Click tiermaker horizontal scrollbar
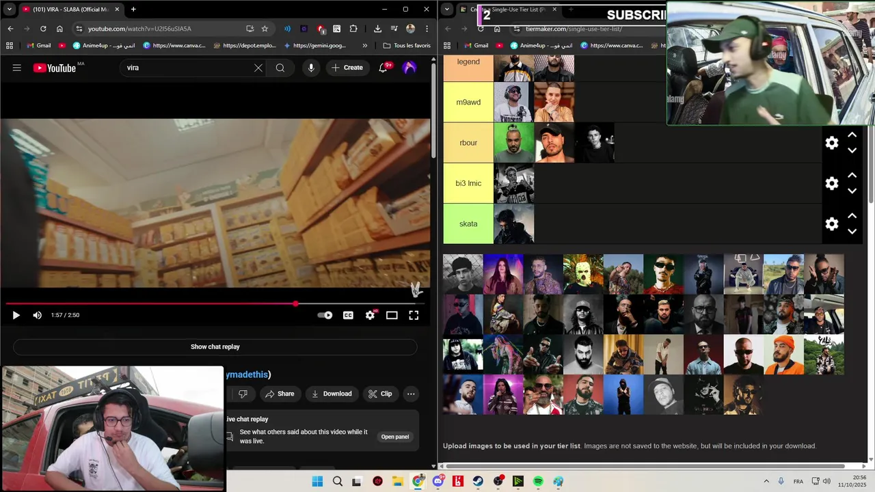 645,466
